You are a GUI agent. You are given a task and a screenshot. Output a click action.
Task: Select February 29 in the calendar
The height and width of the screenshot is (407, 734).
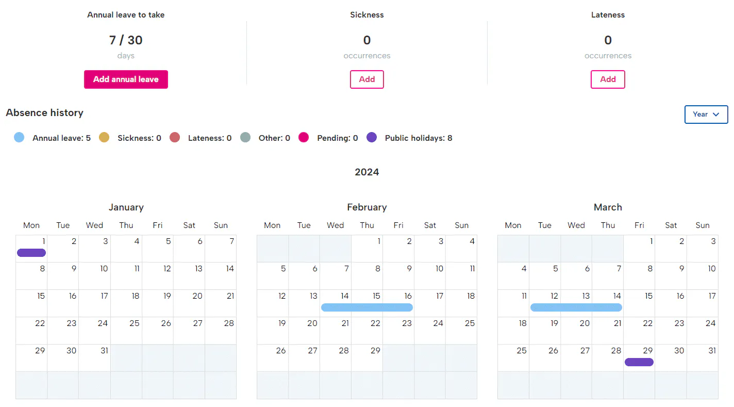pos(366,357)
